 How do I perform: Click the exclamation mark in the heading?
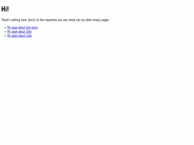click(8, 9)
